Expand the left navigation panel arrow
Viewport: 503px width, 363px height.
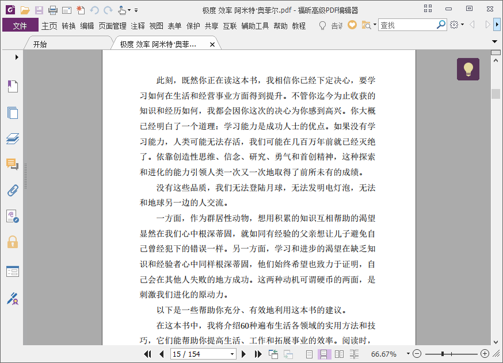[x=17, y=57]
